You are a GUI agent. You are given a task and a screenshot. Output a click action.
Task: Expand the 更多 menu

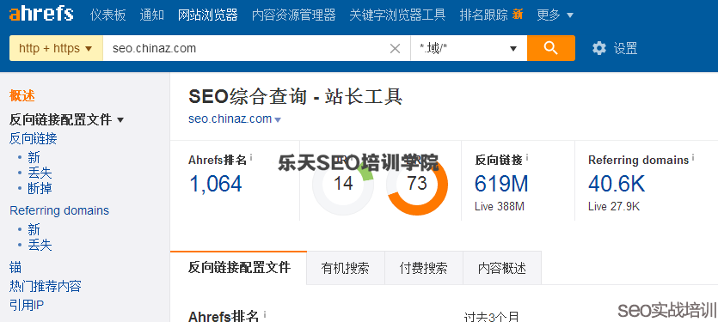click(555, 15)
